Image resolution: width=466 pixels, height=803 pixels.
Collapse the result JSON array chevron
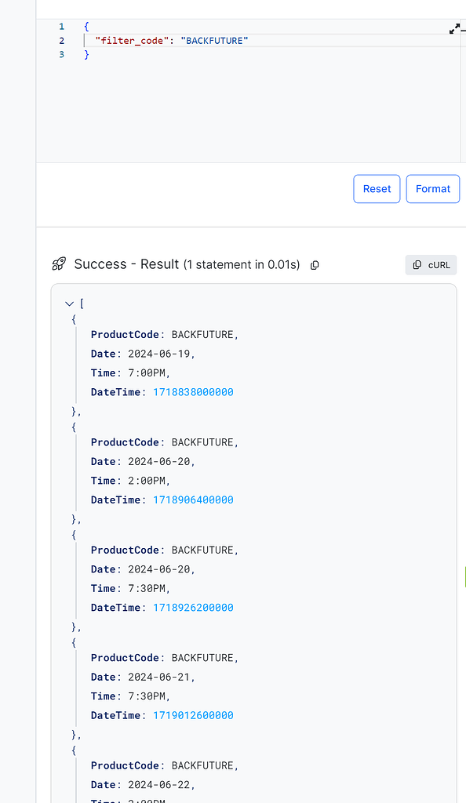pos(69,303)
